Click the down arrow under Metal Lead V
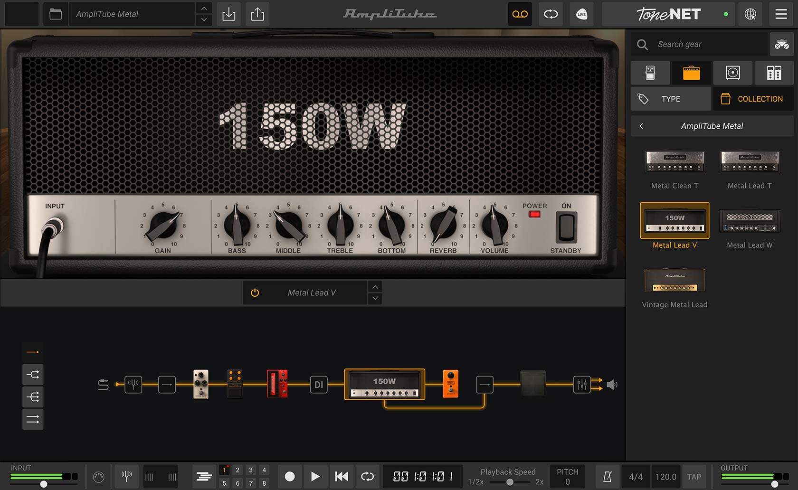 [x=375, y=299]
